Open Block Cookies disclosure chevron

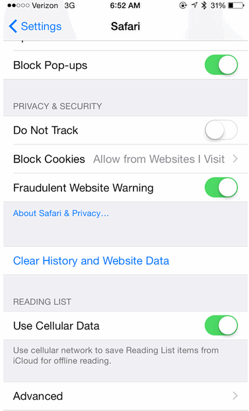tap(235, 159)
